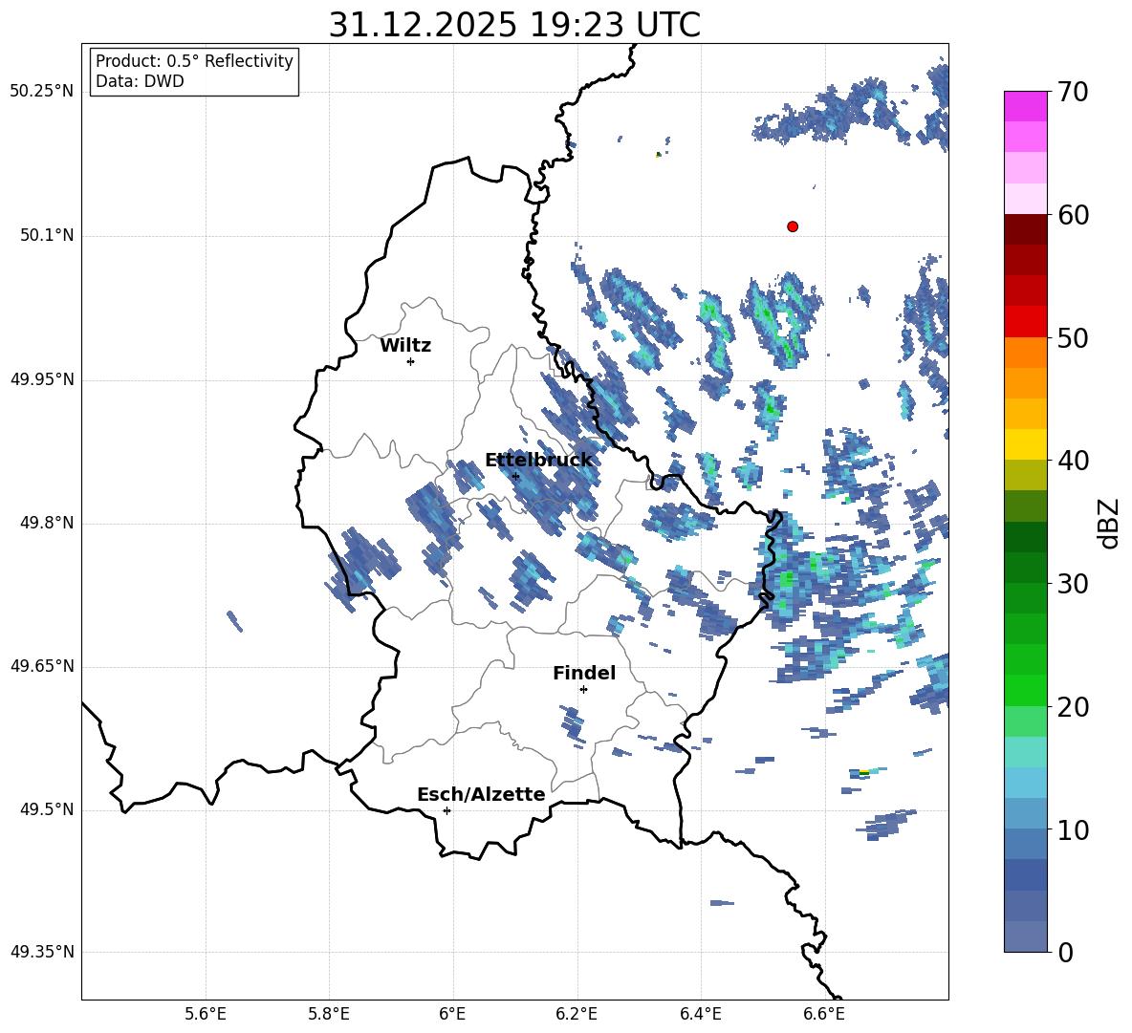
Task: Pick the magenta 70 dBZ colorbar swatch
Action: (1025, 106)
